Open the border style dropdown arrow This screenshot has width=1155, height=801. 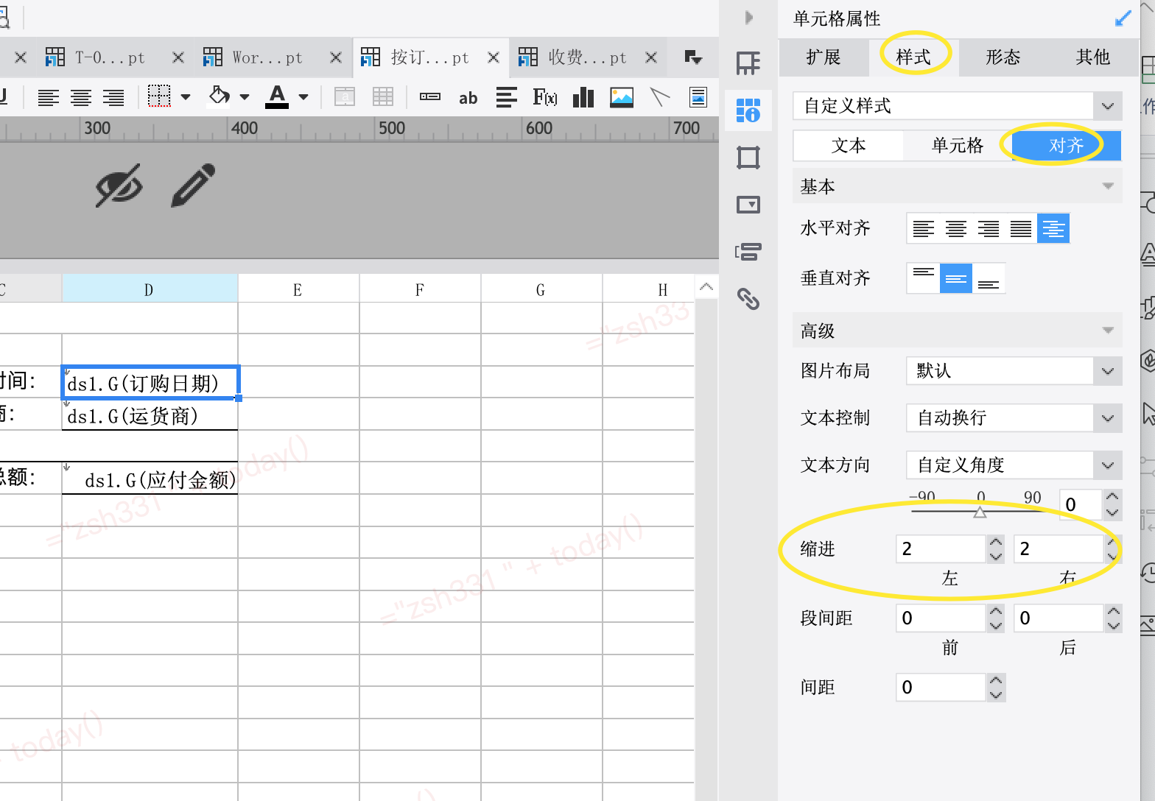pos(186,96)
